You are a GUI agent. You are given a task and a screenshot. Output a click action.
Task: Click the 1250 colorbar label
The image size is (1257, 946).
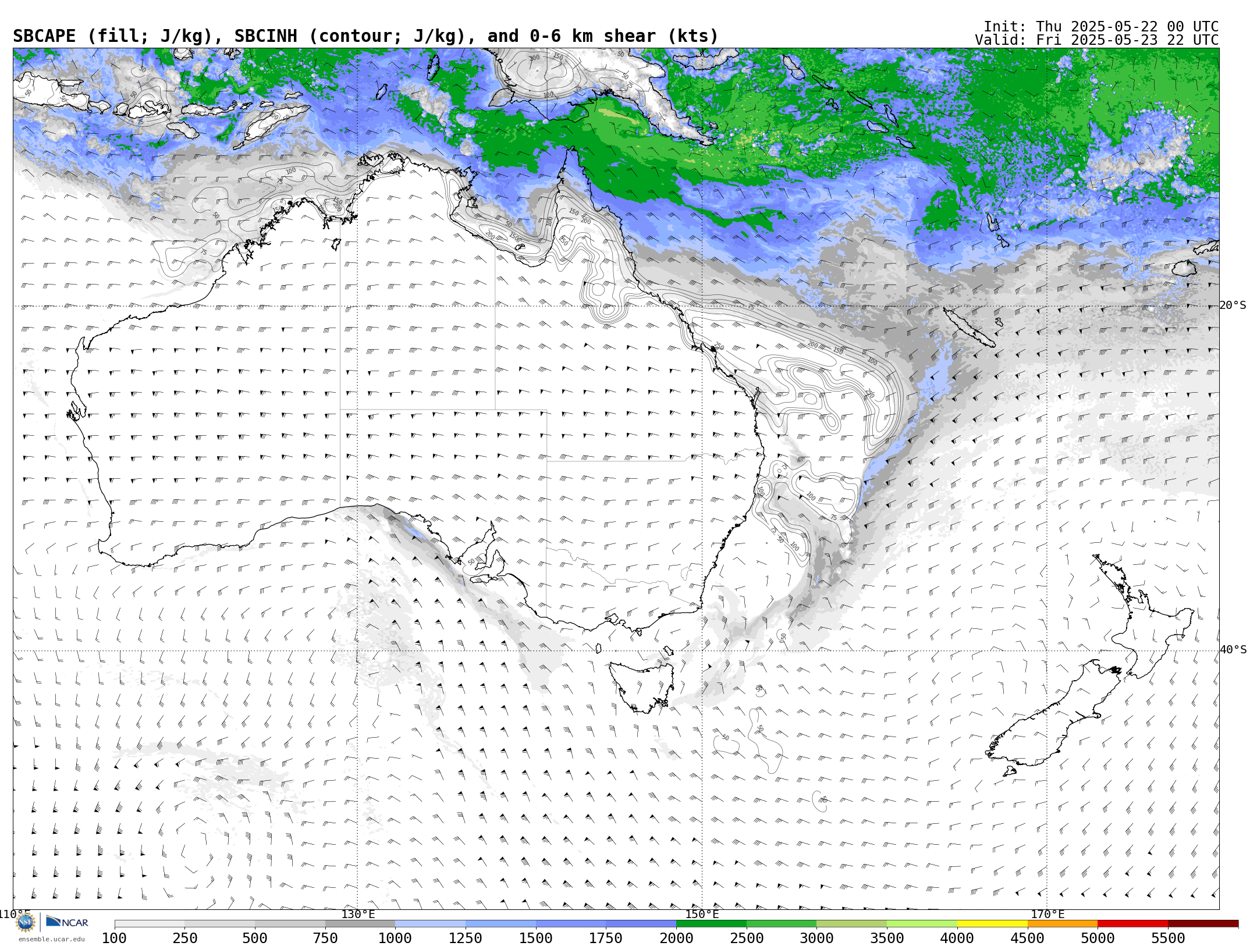pyautogui.click(x=466, y=938)
